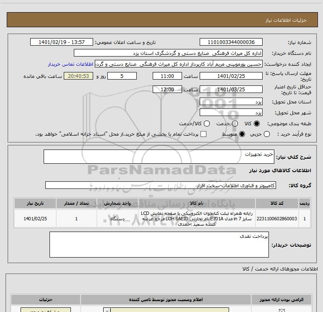The image size is (323, 312).
Task: Click the delivery city field یزد
Action: point(231,113)
